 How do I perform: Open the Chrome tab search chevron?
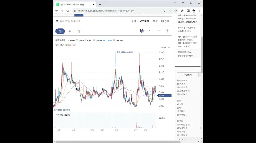tap(175, 3)
